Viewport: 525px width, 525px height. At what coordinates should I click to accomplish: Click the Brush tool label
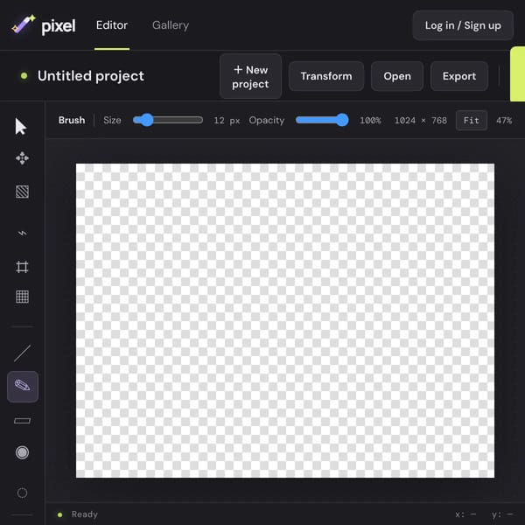72,120
